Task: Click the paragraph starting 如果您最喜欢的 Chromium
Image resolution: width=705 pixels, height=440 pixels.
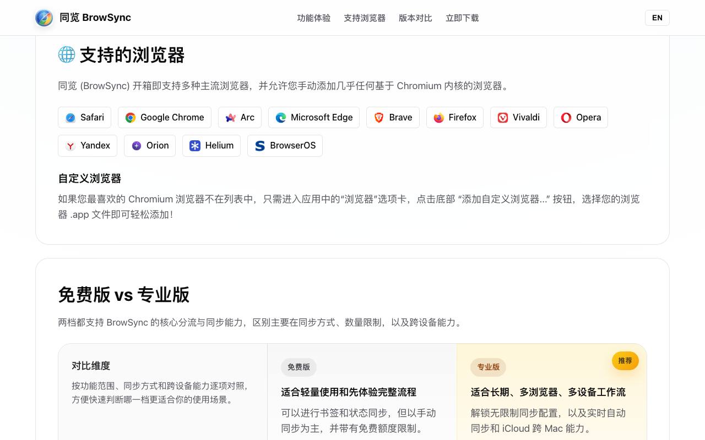Action: [x=349, y=207]
